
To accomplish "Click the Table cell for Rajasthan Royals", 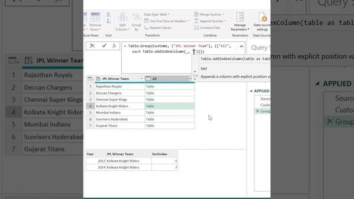I will [x=170, y=86].
